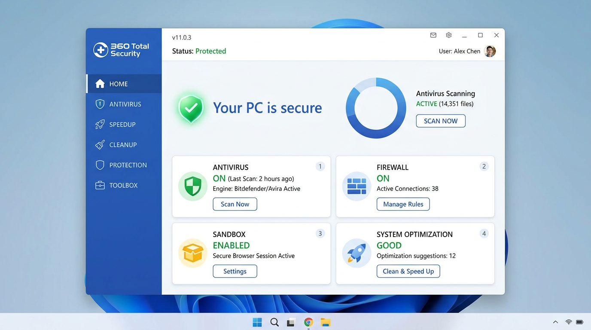Open Manage Rules for the Firewall
591x330 pixels.
(403, 204)
